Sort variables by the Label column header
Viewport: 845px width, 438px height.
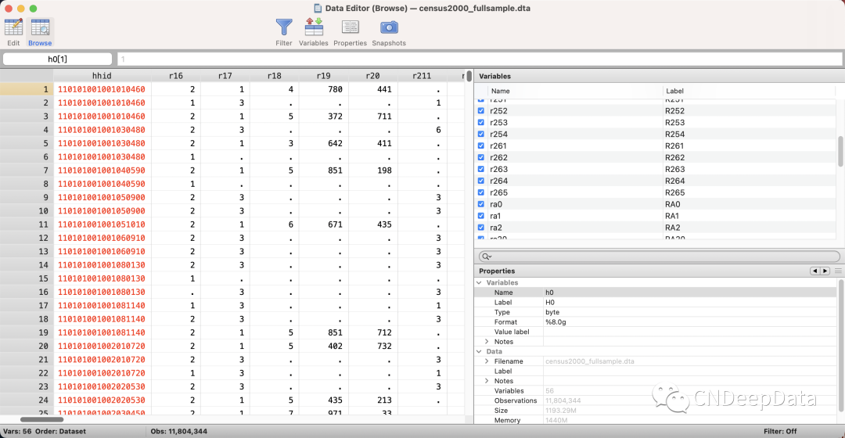[x=749, y=91]
